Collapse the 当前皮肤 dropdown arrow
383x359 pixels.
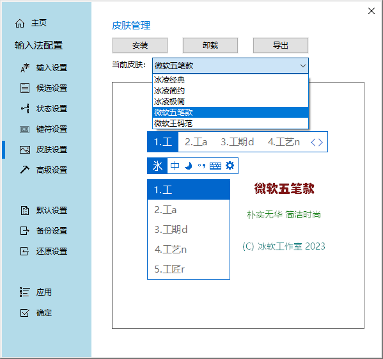pyautogui.click(x=303, y=65)
